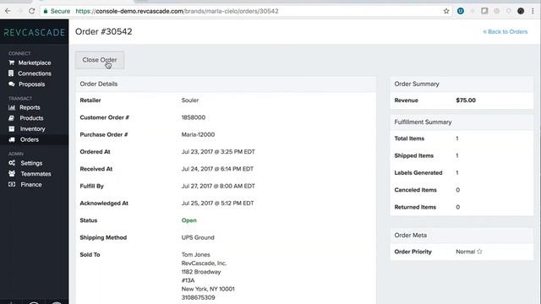This screenshot has height=304, width=541.
Task: Go back via Back to Orders link
Action: click(x=505, y=32)
